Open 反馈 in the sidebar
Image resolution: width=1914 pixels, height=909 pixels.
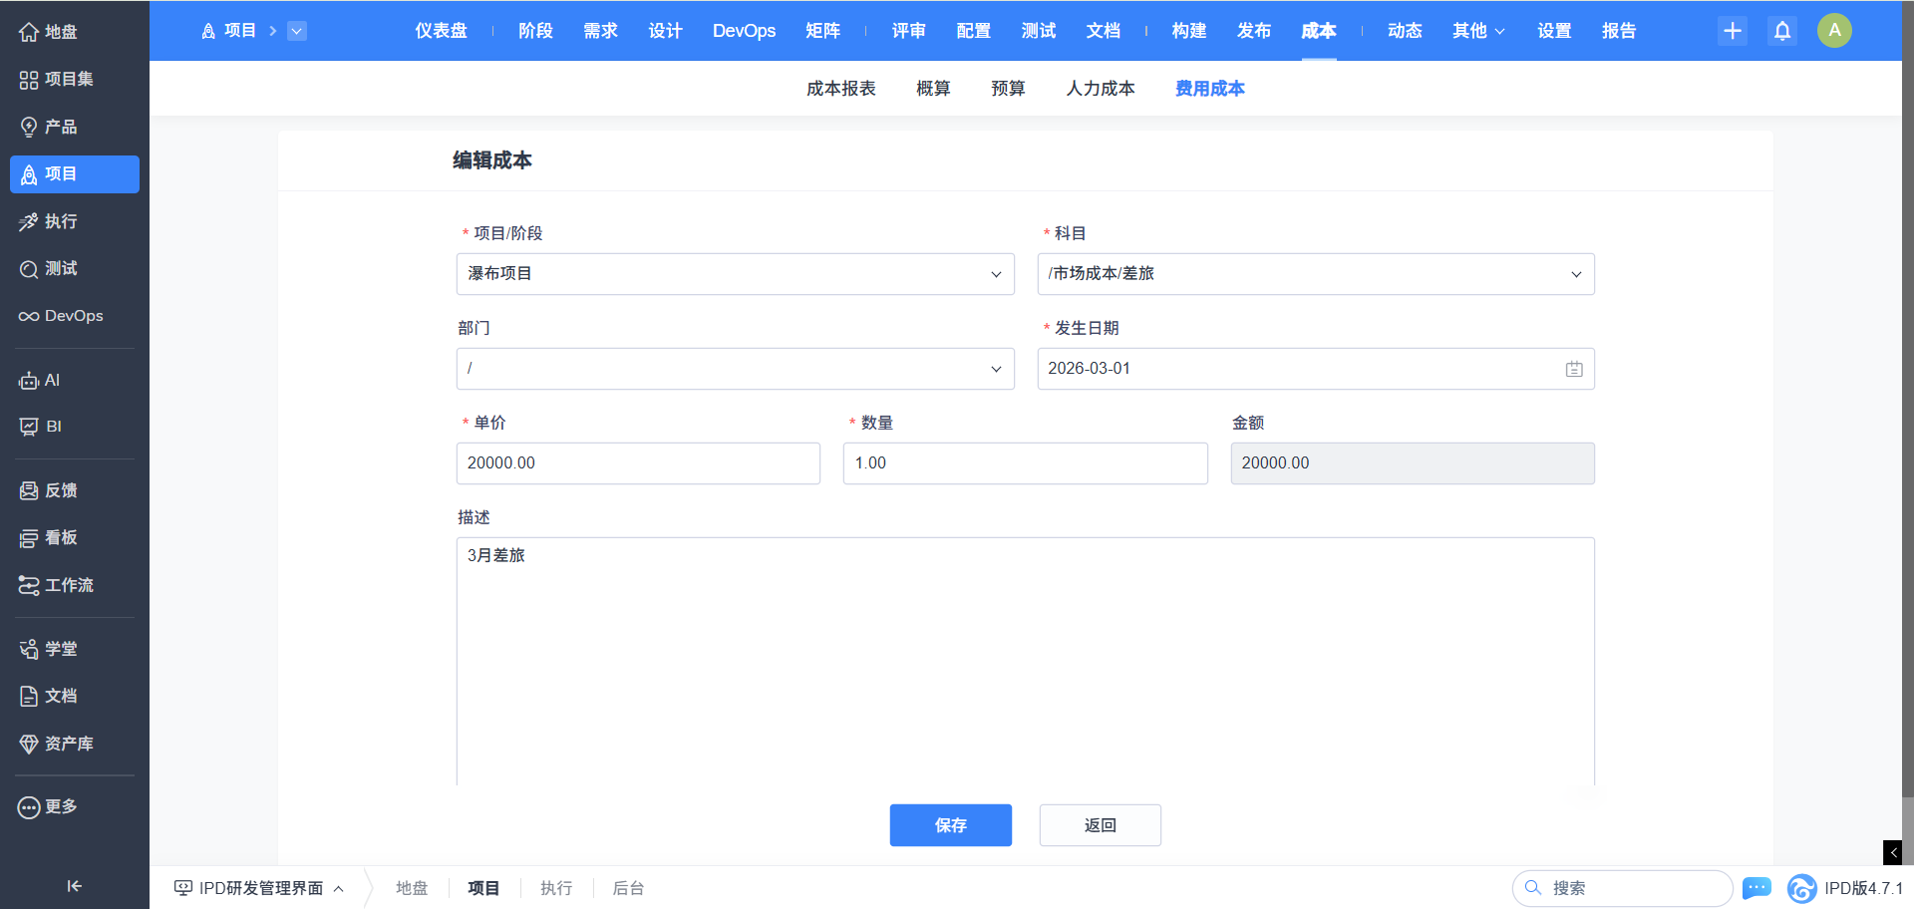pyautogui.click(x=74, y=490)
